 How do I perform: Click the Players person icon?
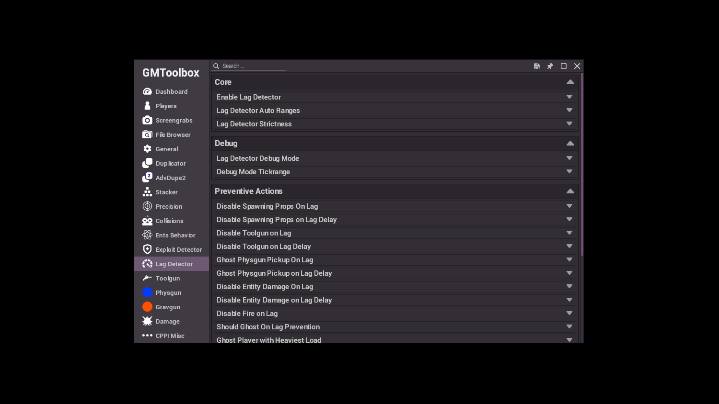pos(147,106)
